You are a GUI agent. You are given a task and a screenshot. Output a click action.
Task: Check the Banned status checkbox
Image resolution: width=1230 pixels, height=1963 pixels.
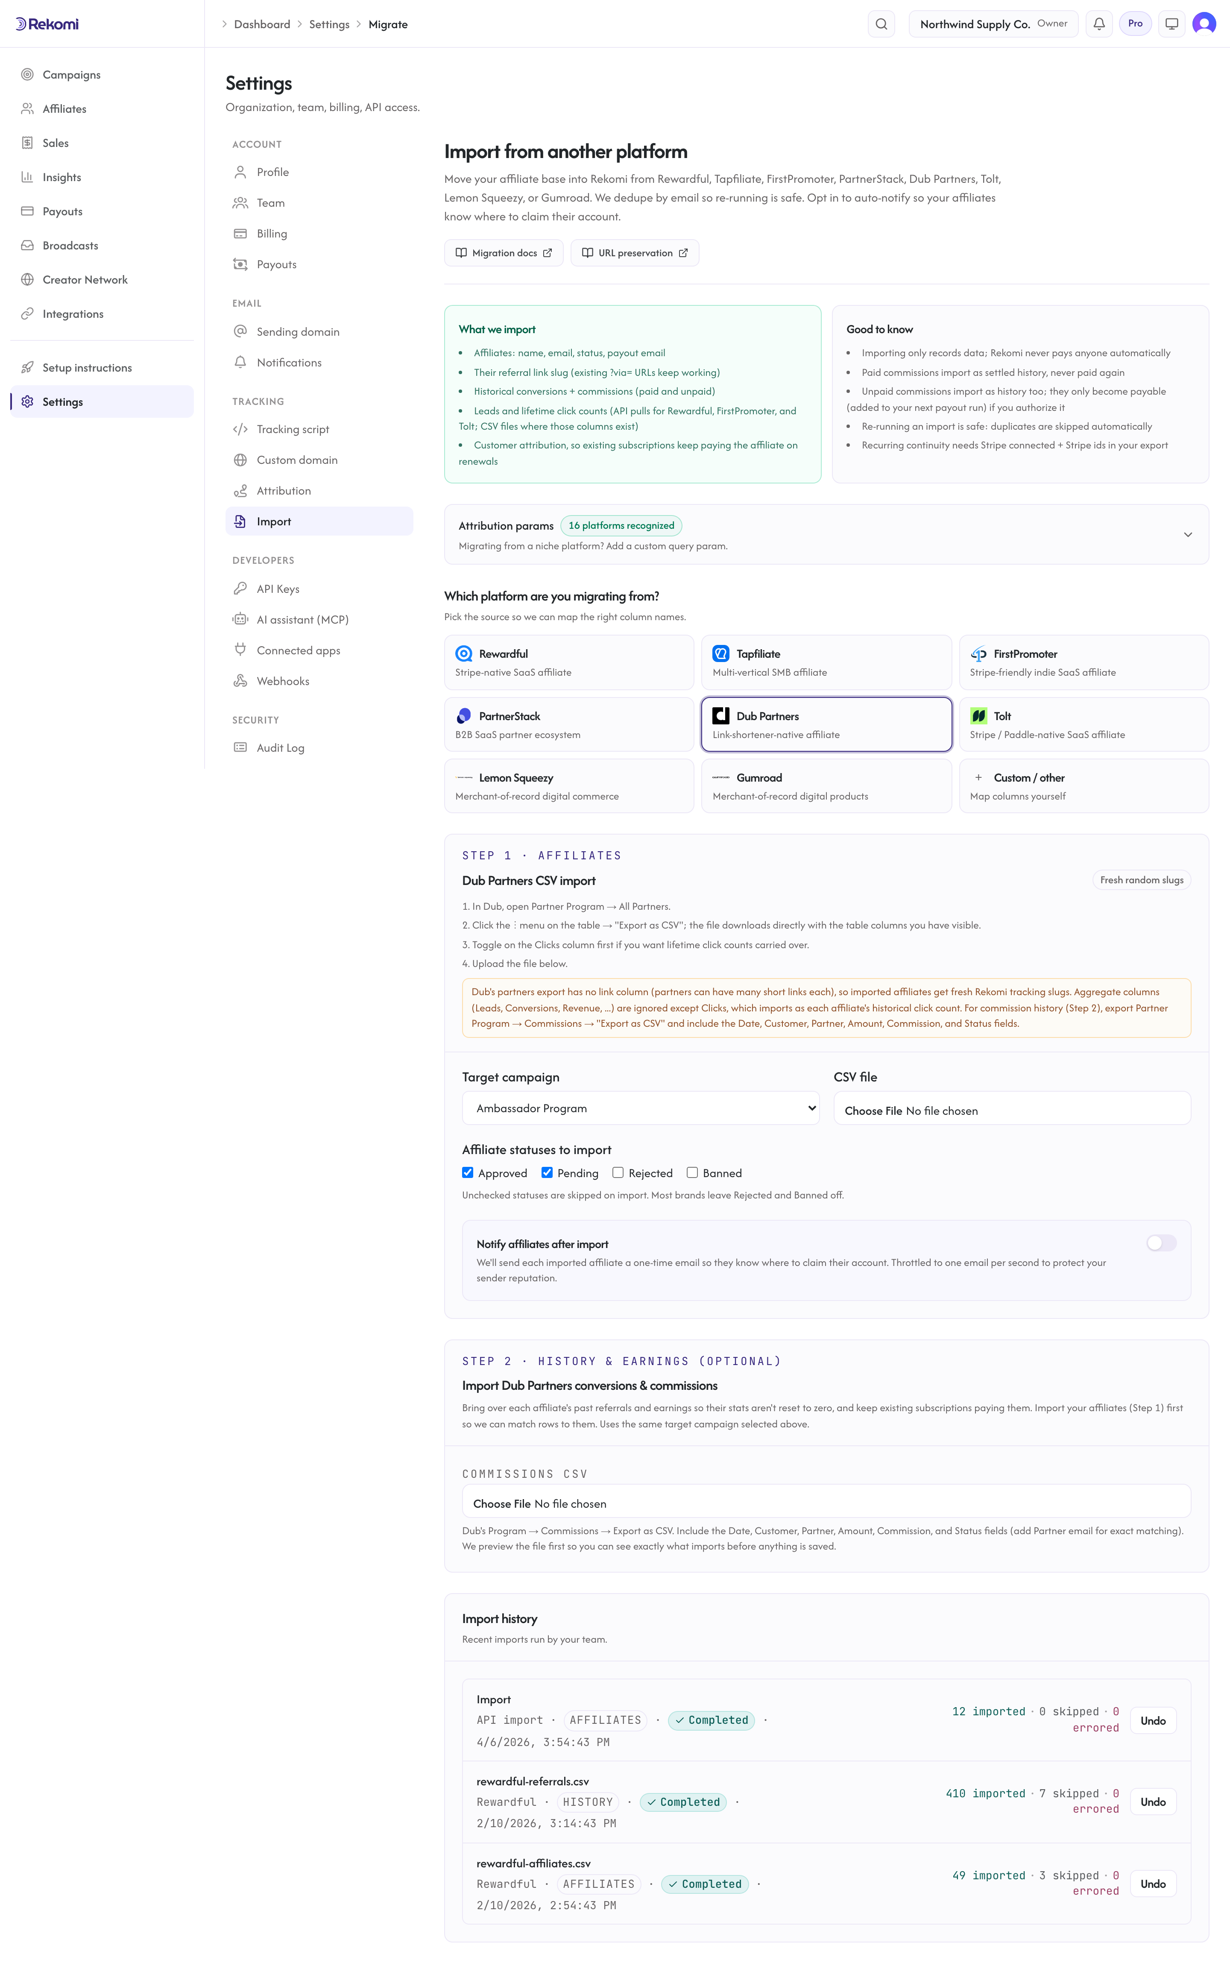(692, 1172)
